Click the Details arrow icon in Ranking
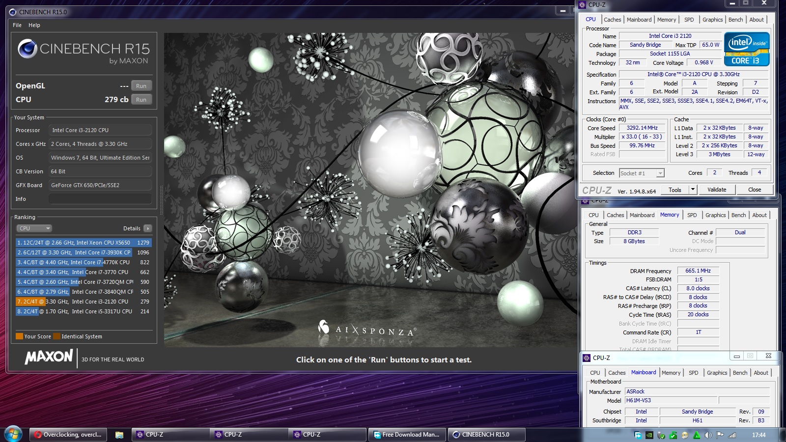The width and height of the screenshot is (786, 442). pos(148,228)
